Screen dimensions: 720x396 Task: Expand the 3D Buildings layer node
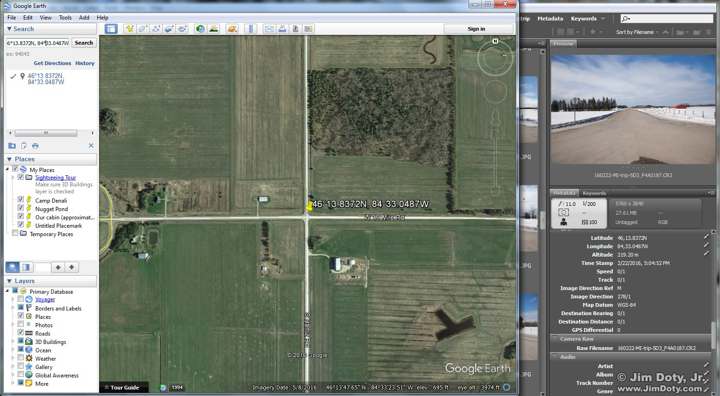(13, 341)
